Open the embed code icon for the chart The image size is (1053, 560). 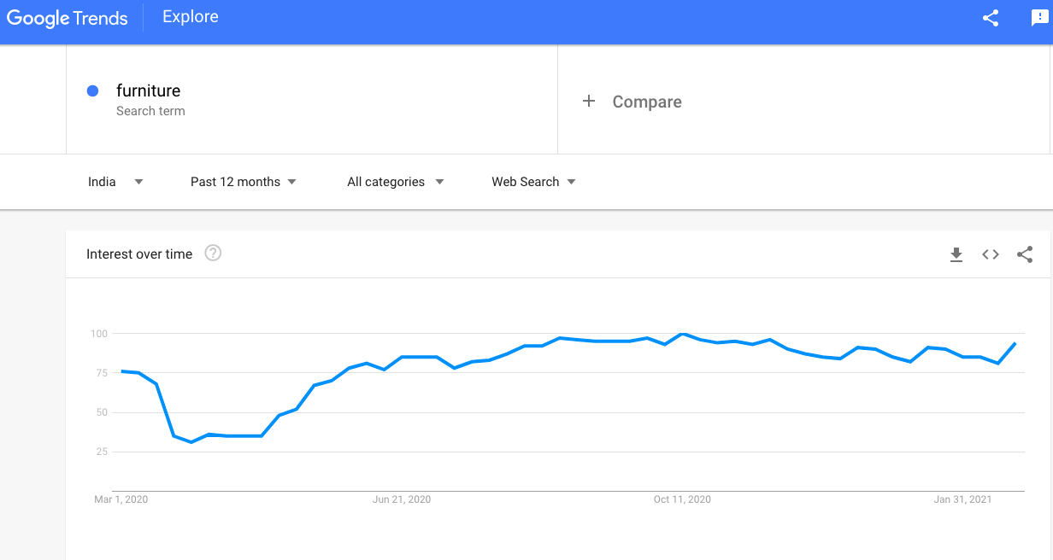click(991, 254)
